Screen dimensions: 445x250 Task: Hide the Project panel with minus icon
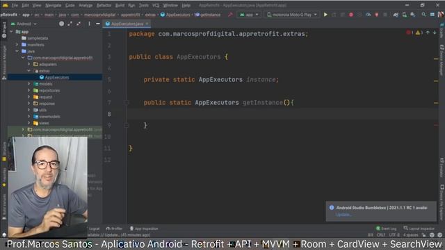tap(98, 24)
